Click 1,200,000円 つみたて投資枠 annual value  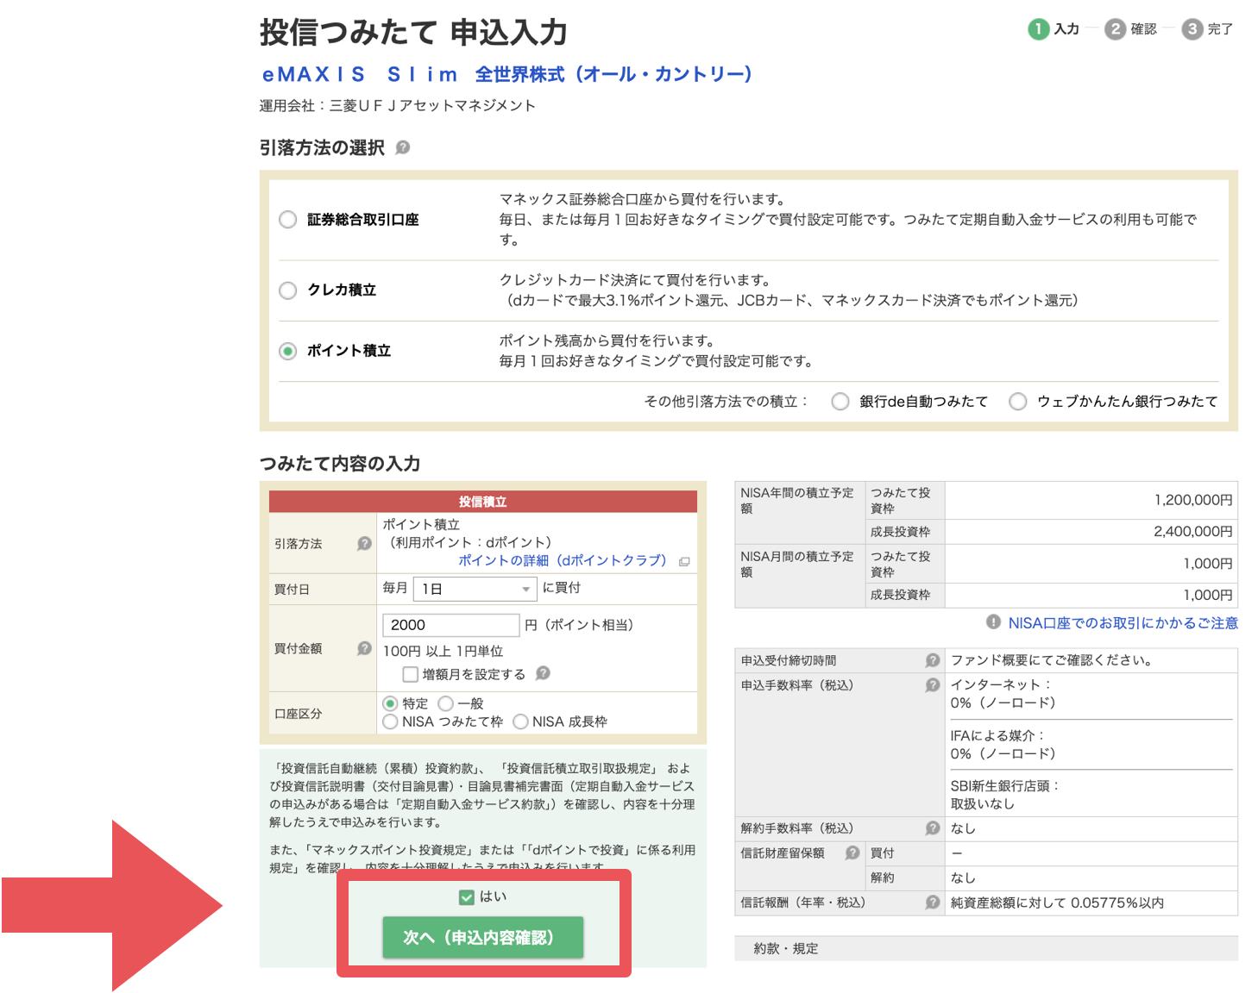tap(1193, 500)
